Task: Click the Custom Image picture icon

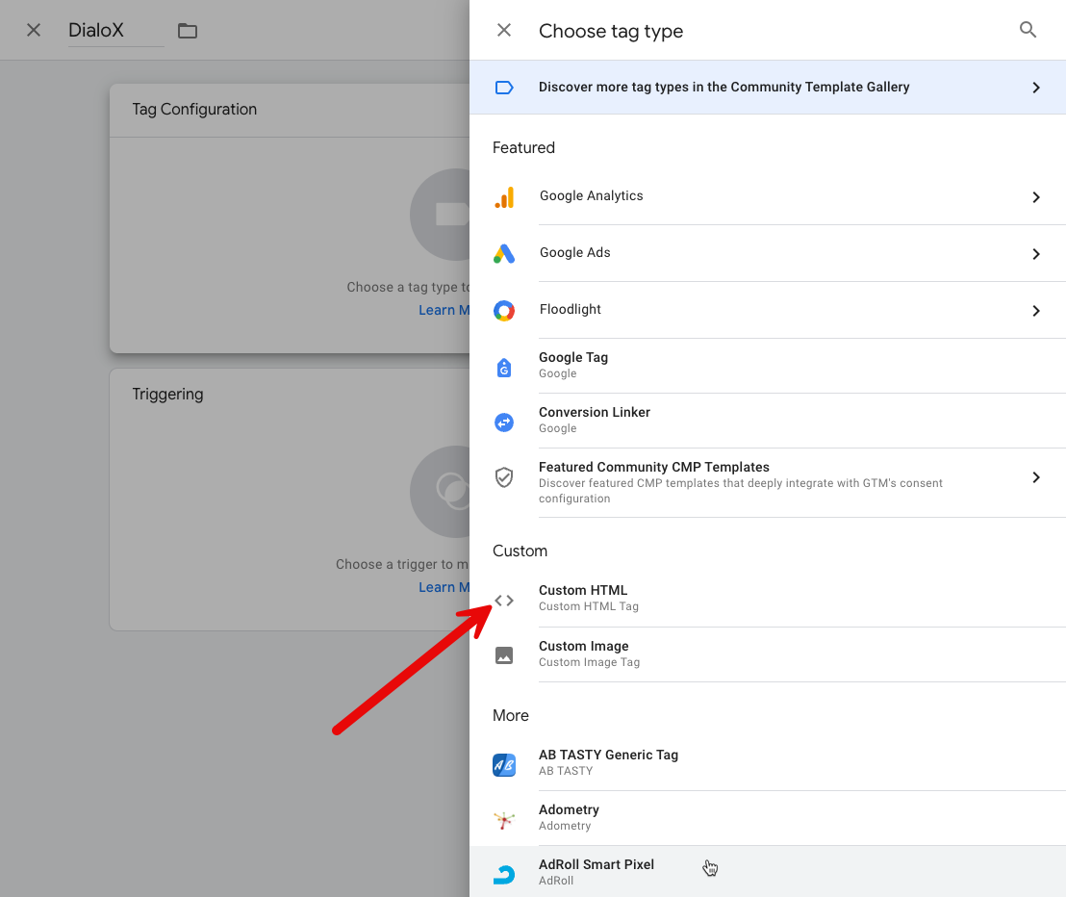Action: (x=504, y=655)
